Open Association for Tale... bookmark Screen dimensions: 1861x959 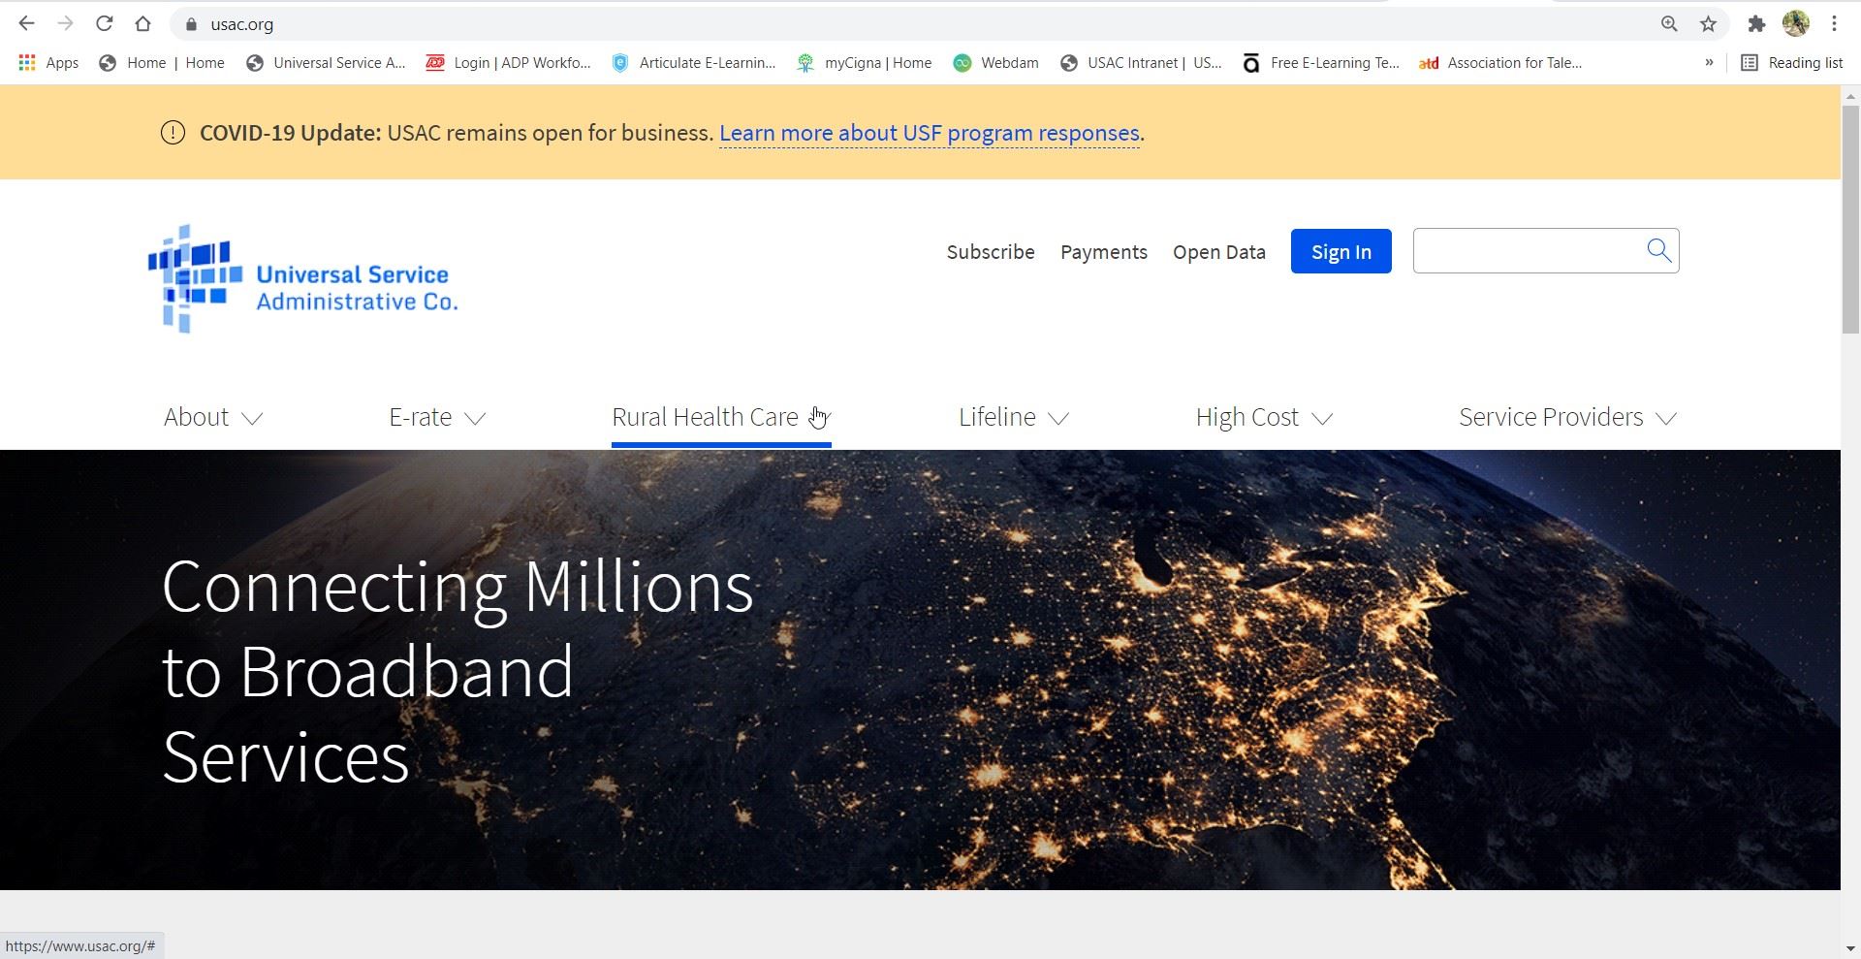[x=1500, y=63]
